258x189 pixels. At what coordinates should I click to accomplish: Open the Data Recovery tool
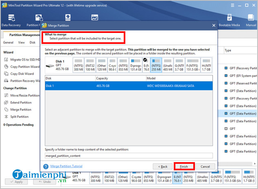11,21
